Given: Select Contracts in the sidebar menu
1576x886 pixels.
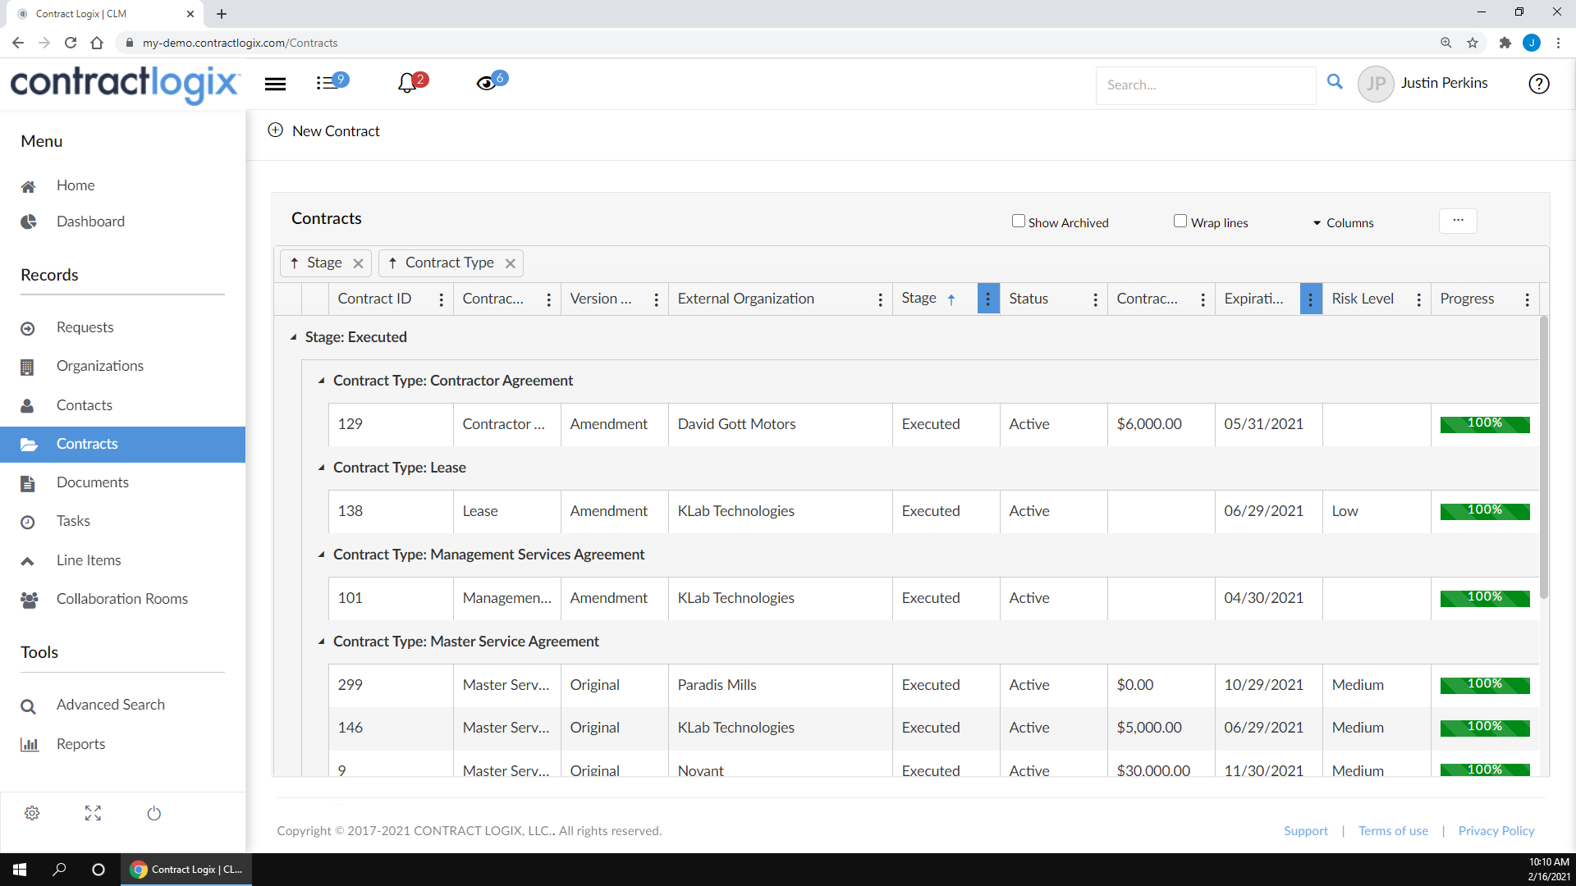Looking at the screenshot, I should point(86,444).
